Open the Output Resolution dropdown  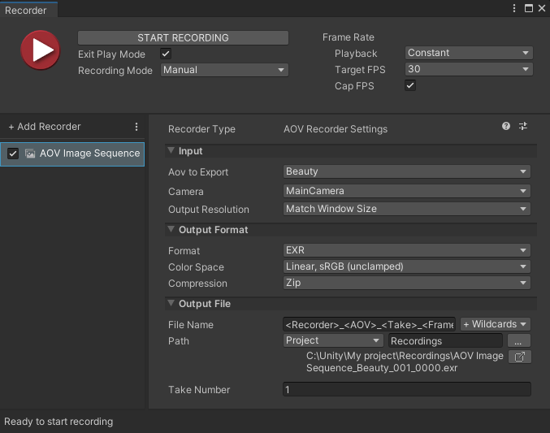point(407,209)
